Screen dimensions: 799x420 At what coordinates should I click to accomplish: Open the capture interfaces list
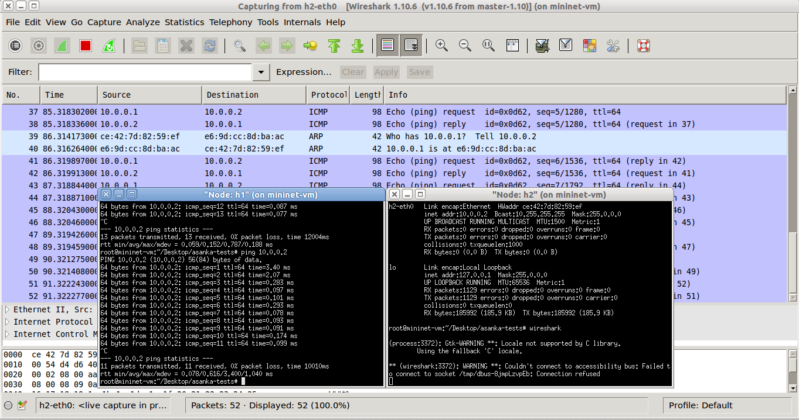tap(15, 45)
